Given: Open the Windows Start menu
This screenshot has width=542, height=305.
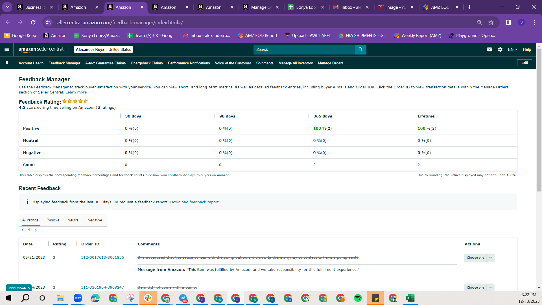Looking at the screenshot, I should tap(8, 298).
